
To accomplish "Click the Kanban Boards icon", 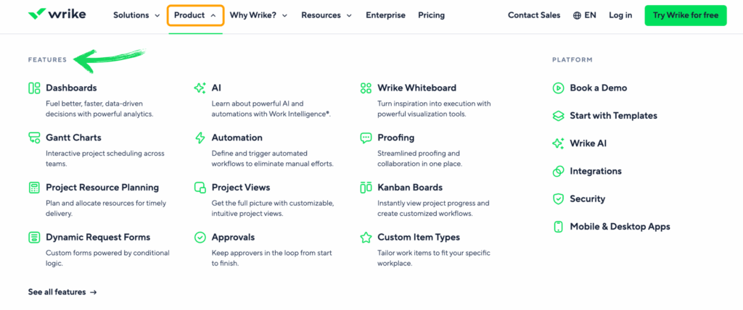I will tap(366, 188).
